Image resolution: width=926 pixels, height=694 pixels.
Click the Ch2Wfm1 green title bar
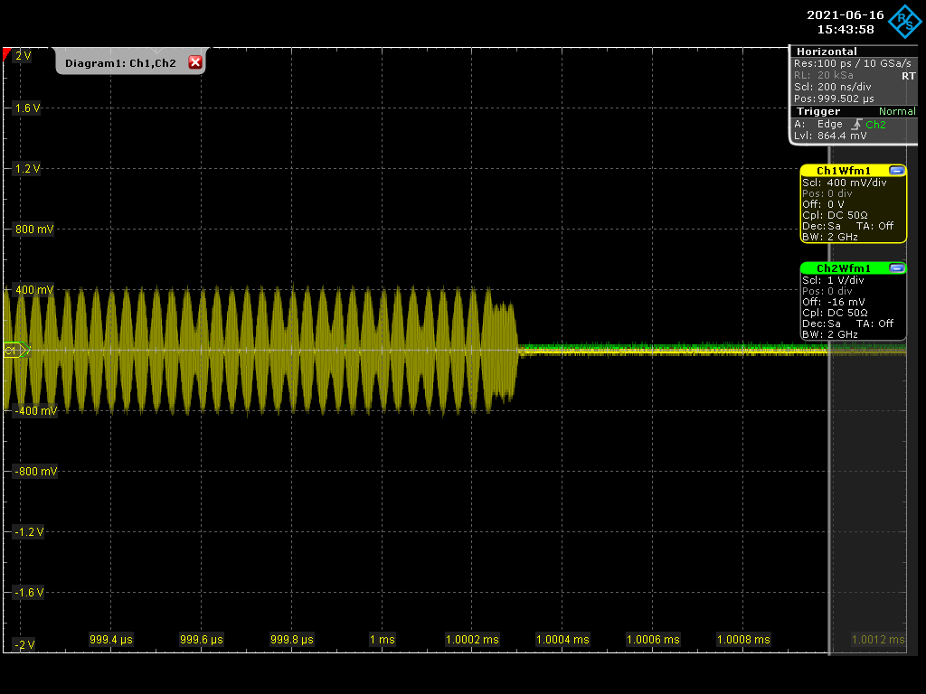coord(843,268)
